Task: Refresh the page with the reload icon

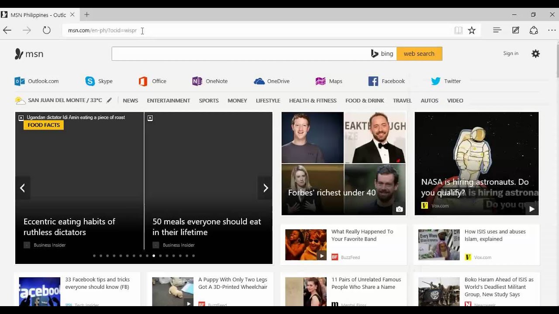Action: point(47,30)
